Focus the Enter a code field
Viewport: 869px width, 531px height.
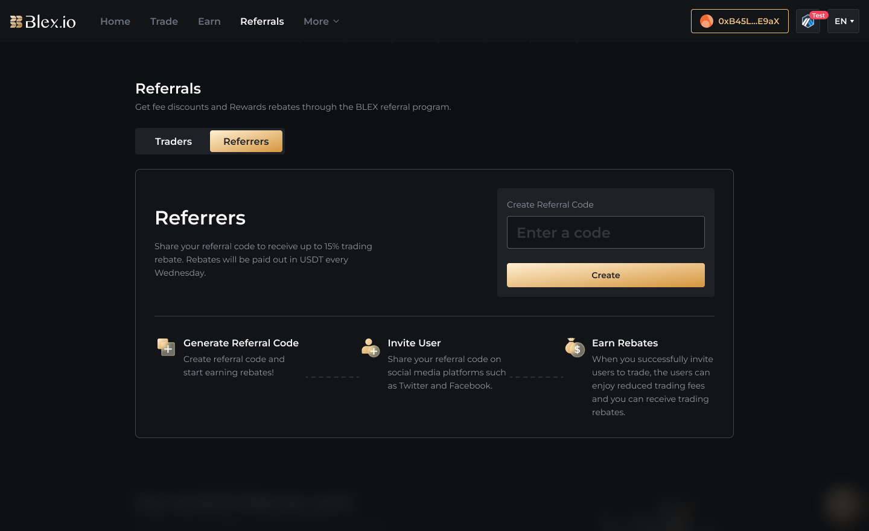[605, 232]
